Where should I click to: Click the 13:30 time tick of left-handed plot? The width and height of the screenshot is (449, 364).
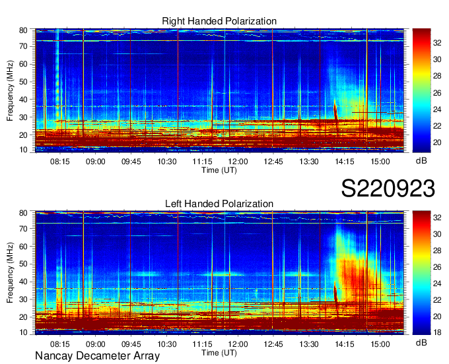tap(309, 344)
